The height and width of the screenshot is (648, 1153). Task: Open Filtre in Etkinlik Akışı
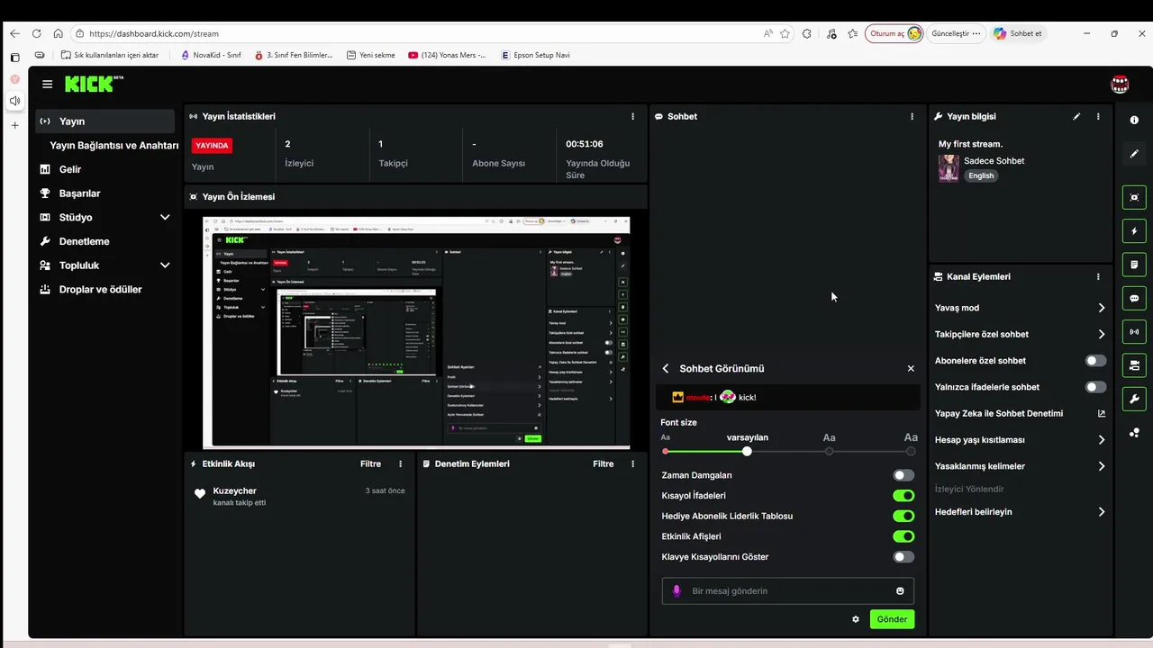(370, 463)
